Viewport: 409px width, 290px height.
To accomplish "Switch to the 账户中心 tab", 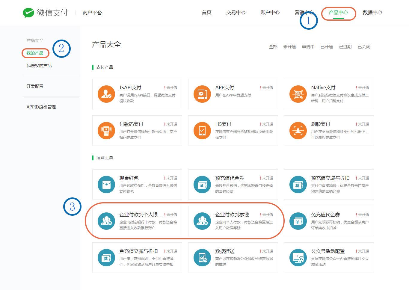I will click(x=270, y=13).
